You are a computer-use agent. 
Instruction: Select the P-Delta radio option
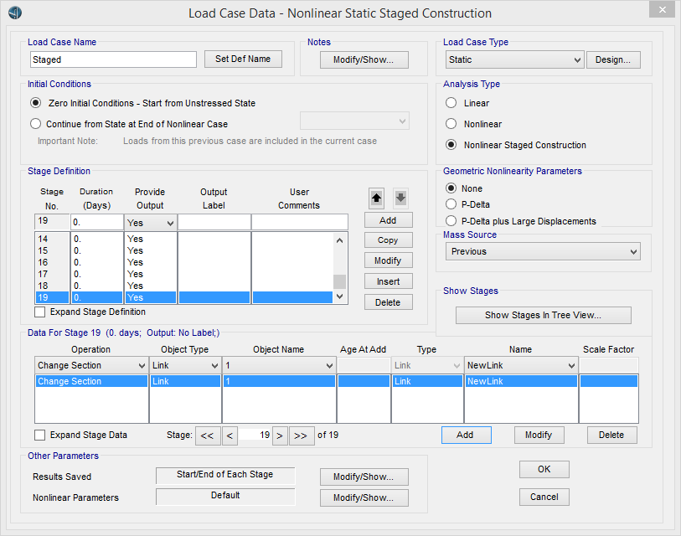pos(451,204)
